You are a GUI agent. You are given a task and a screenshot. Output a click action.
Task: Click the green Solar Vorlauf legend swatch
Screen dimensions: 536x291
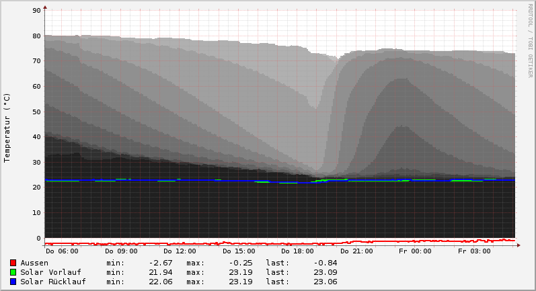pos(13,272)
